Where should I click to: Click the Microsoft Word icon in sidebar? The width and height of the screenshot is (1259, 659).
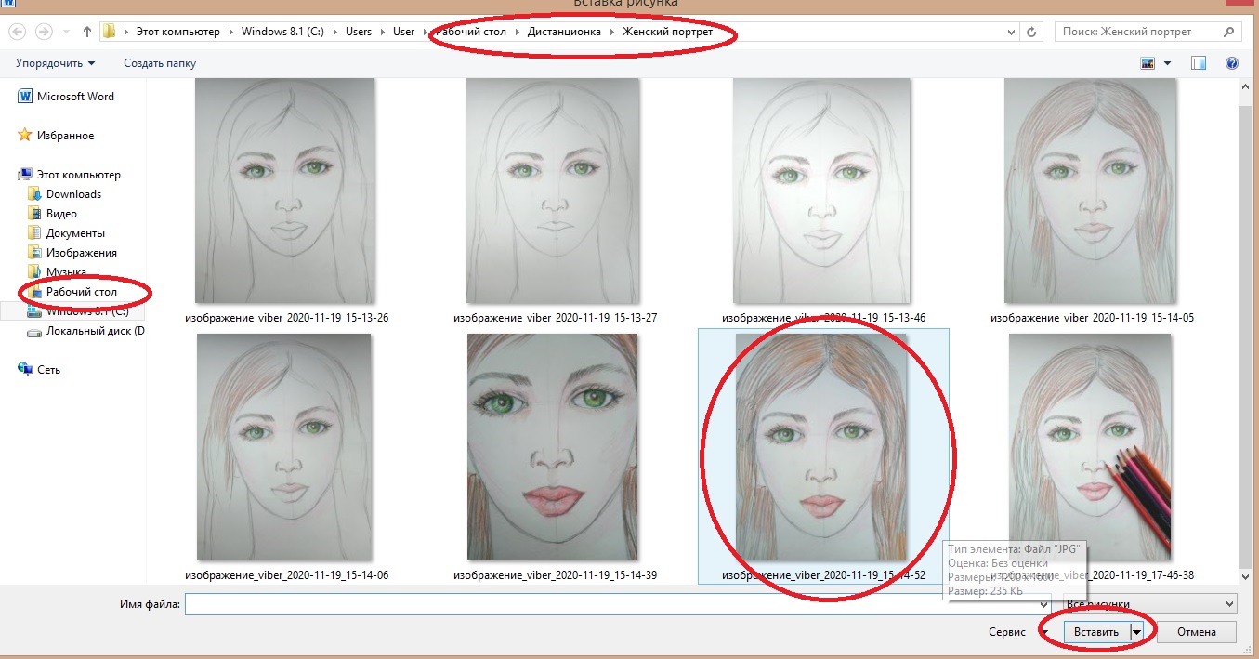[x=25, y=97]
